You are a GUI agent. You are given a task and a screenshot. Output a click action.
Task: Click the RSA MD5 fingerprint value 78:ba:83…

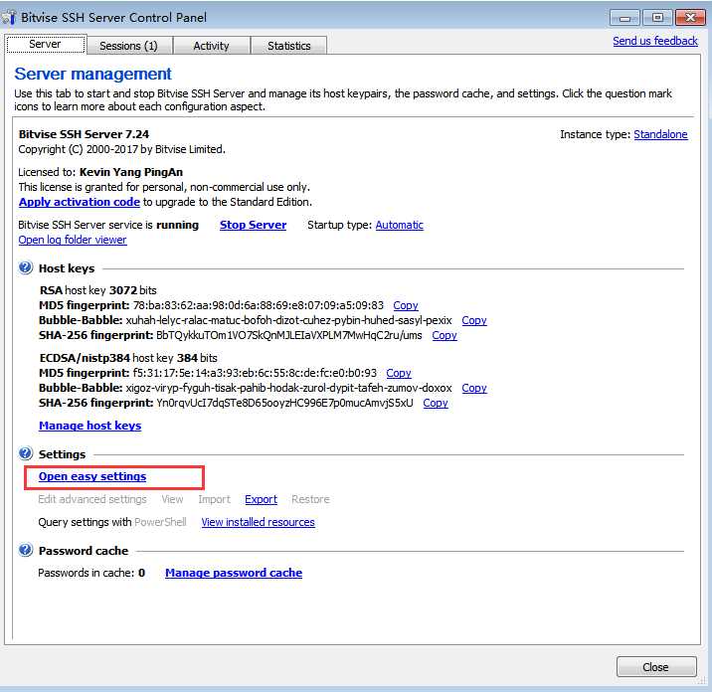click(x=258, y=305)
